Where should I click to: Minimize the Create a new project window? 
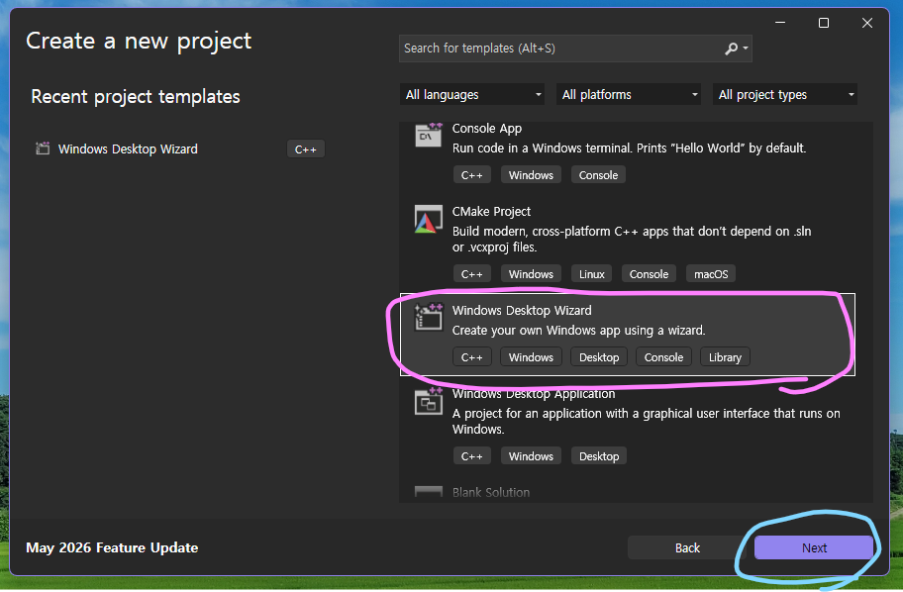click(780, 23)
